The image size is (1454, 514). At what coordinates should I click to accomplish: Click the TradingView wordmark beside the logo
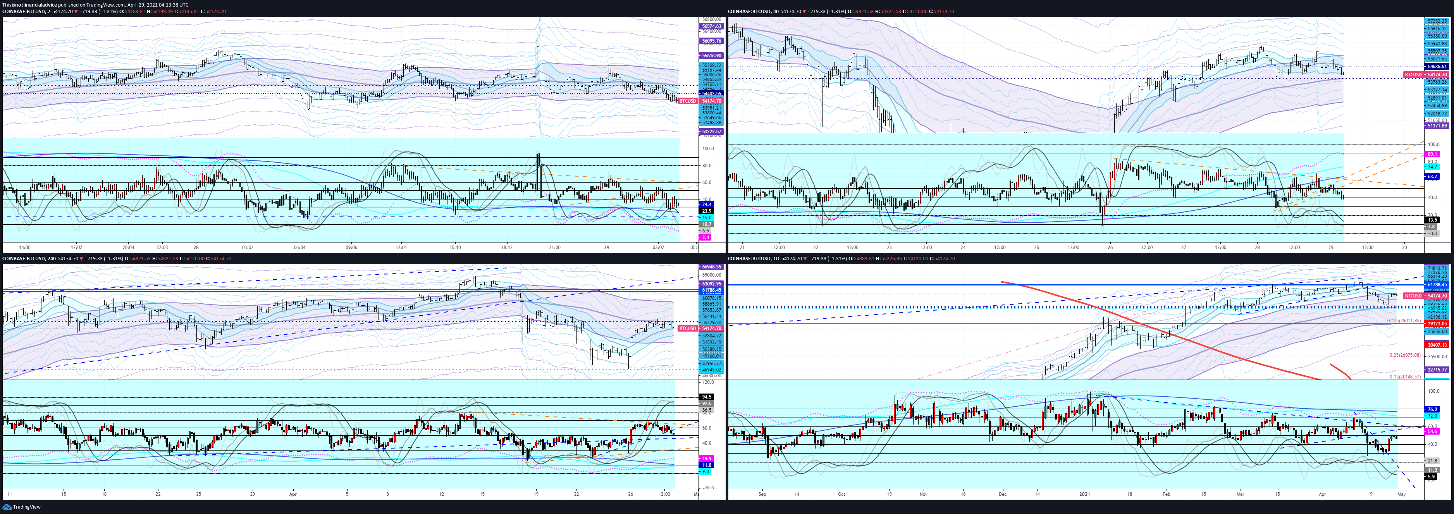tap(27, 507)
